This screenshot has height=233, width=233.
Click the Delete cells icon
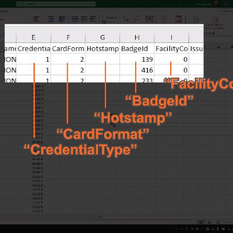coord(84,19)
